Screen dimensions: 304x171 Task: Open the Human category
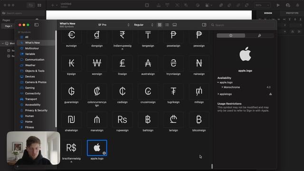[x=36, y=116]
